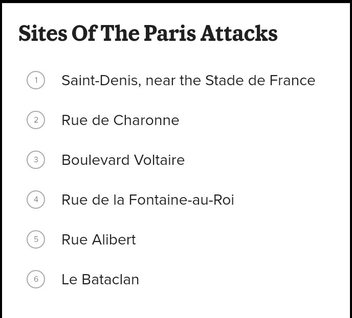Pick the circled number 6 marker

click(x=36, y=279)
